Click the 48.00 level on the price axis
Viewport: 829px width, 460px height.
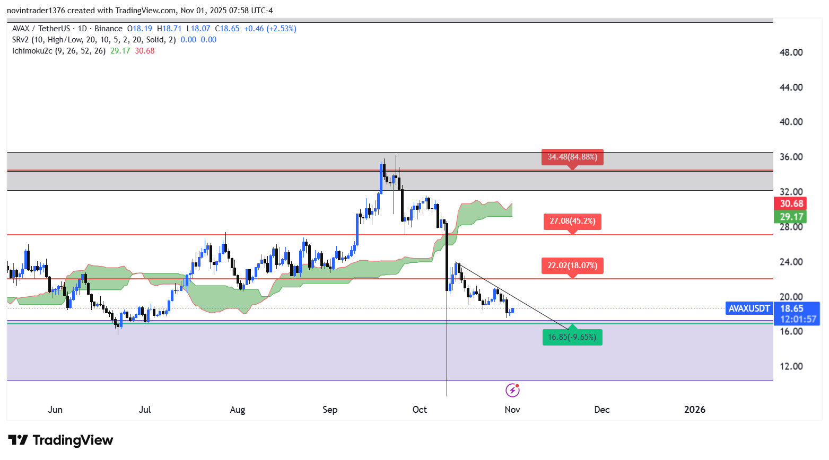791,52
